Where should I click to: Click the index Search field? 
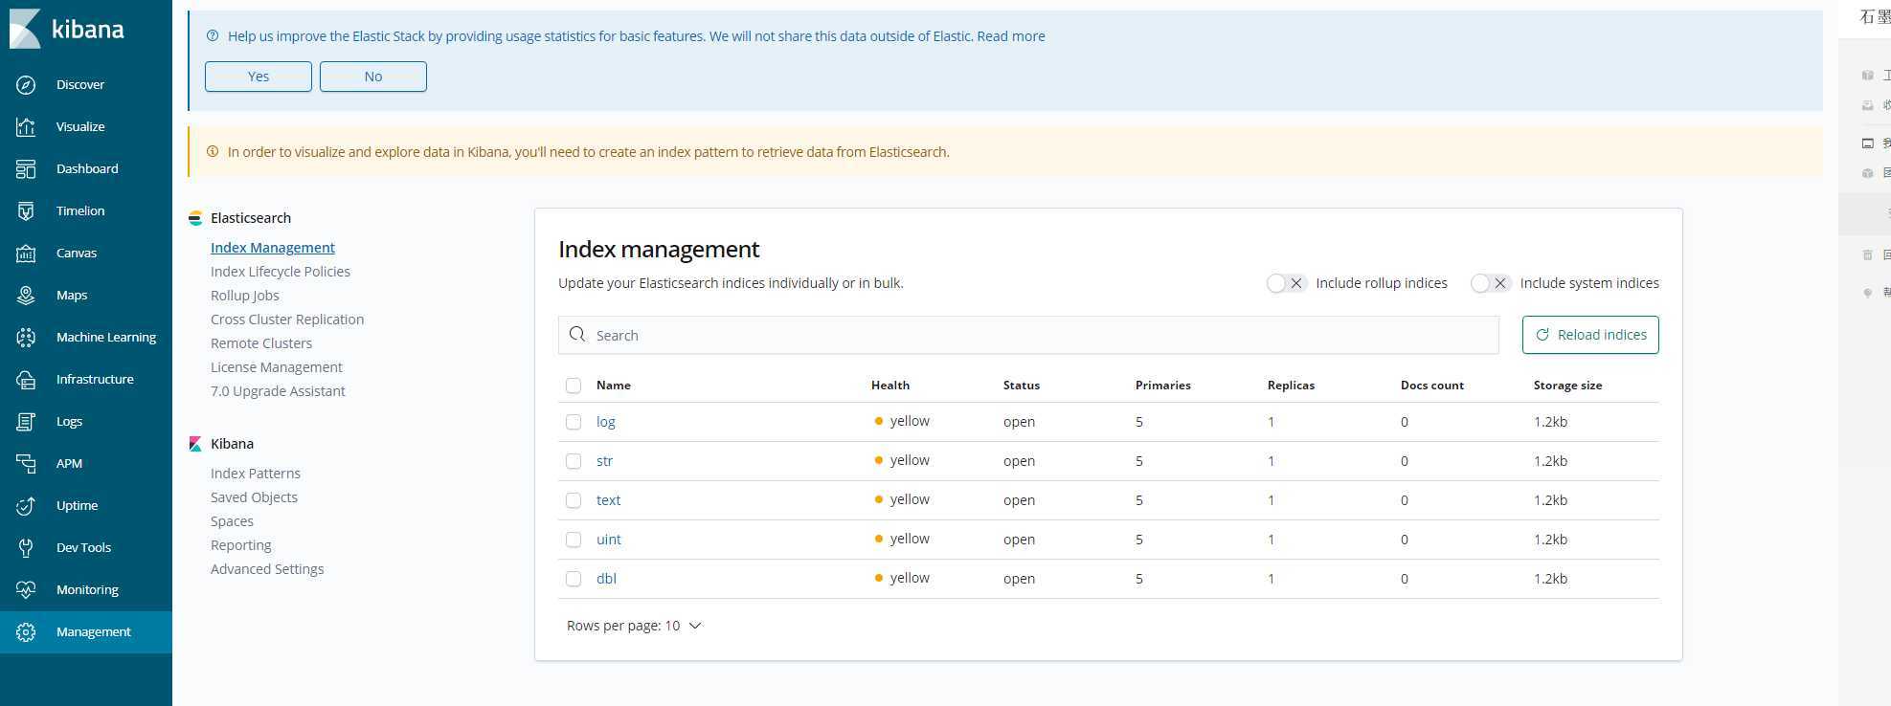pyautogui.click(x=1028, y=335)
